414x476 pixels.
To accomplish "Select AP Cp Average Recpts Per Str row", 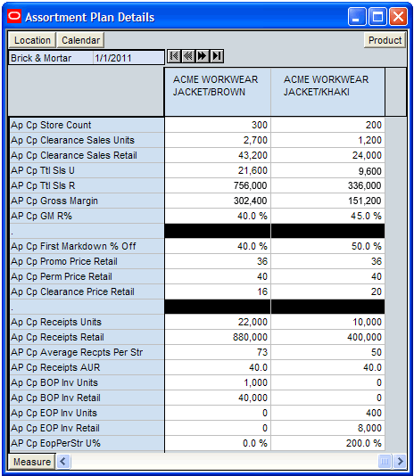I will [87, 352].
